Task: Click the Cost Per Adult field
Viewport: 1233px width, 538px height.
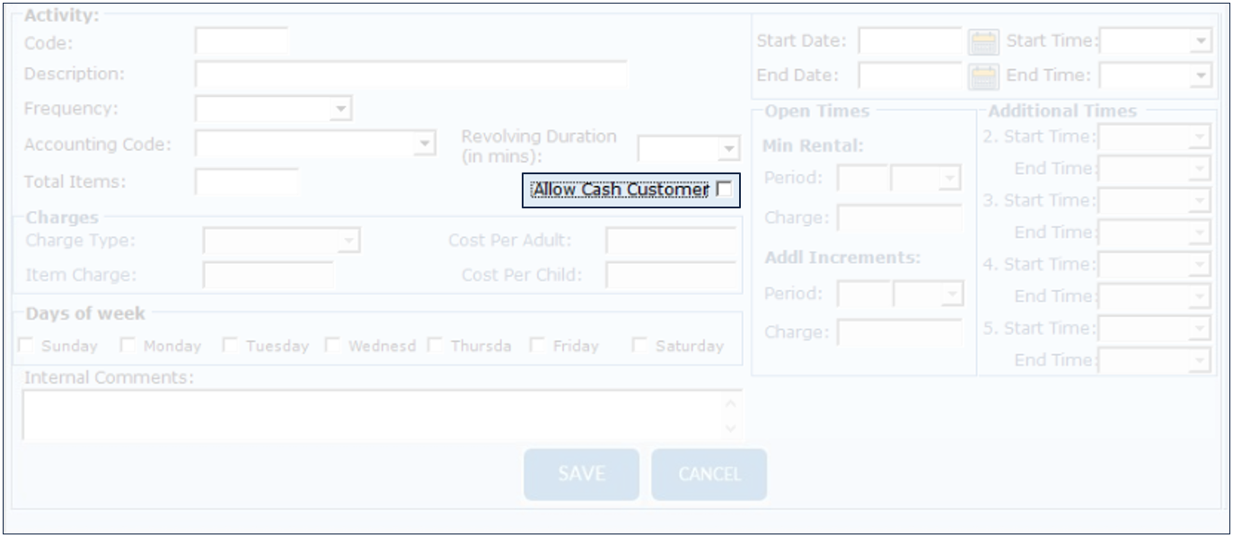Action: 670,241
